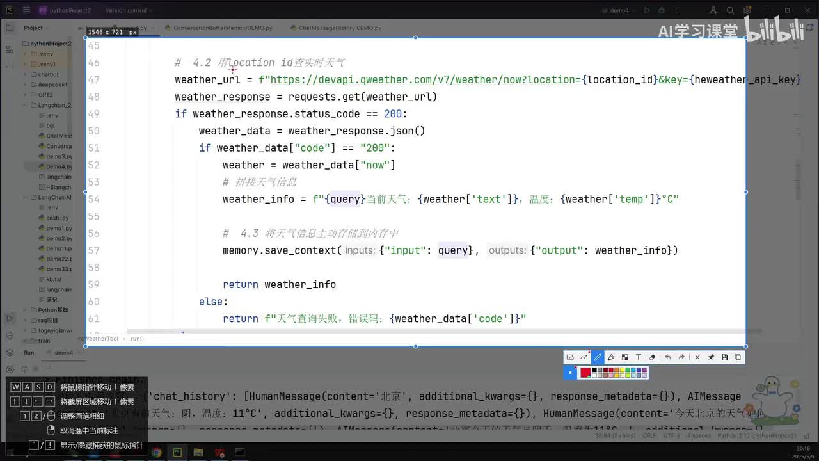
Task: Open the current red color picker swatch
Action: (585, 372)
